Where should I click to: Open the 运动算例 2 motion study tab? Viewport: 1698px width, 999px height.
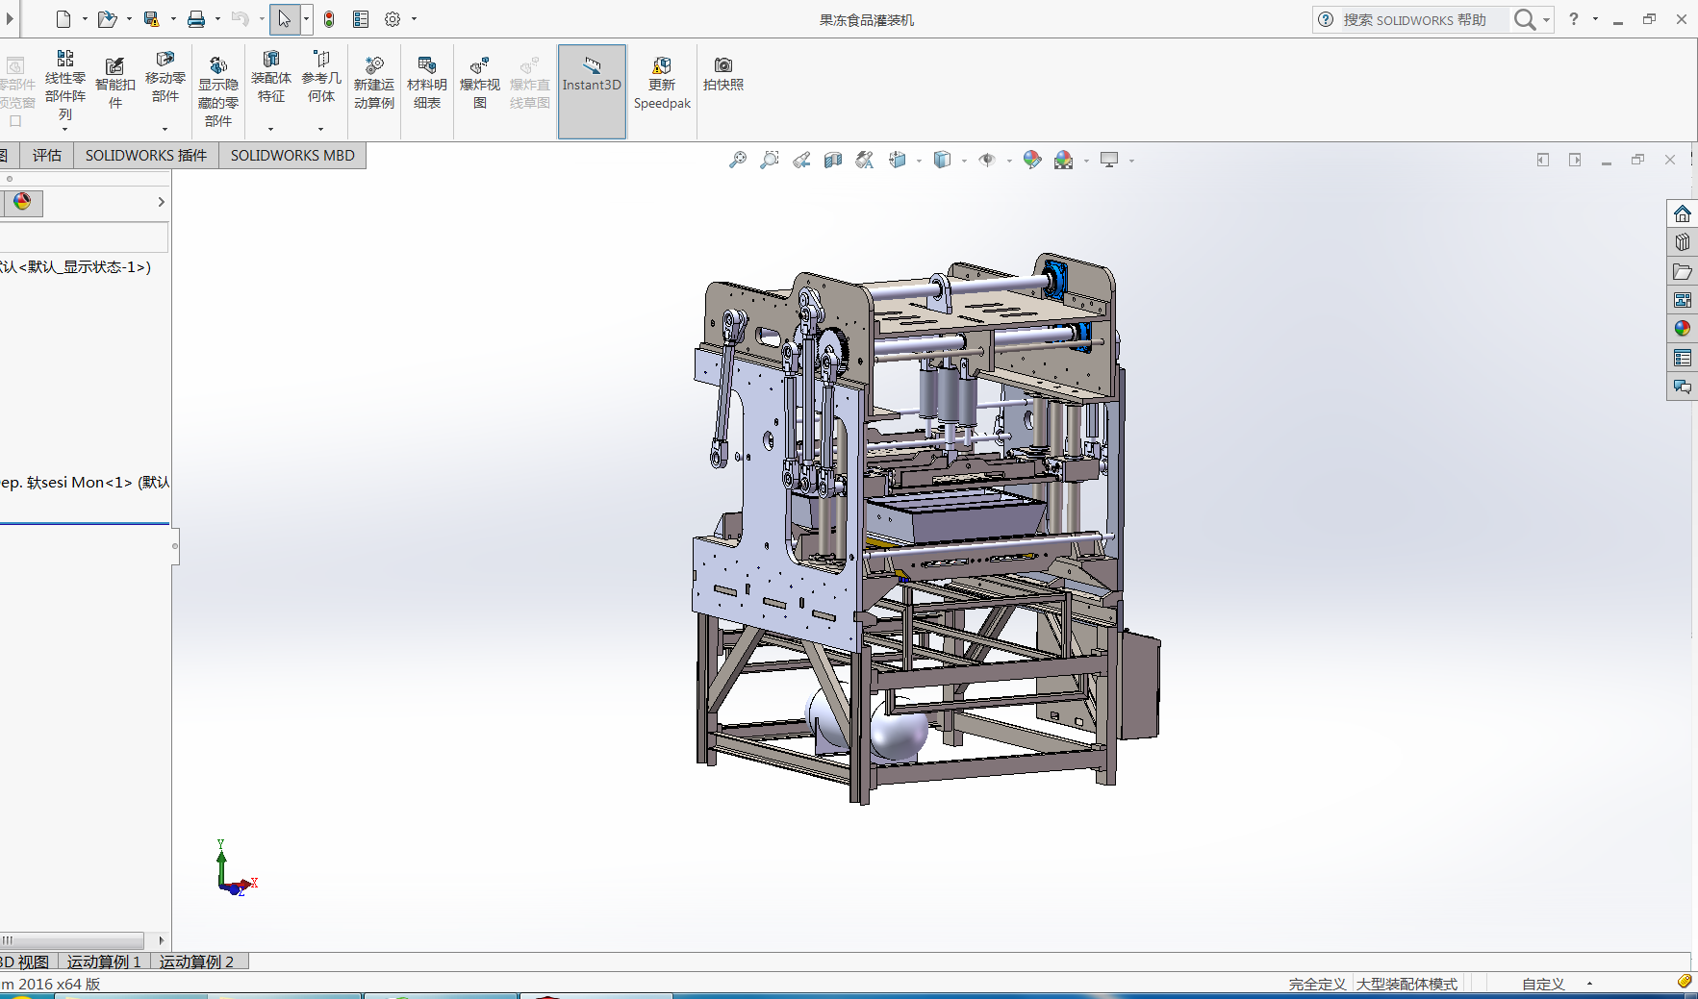(196, 962)
